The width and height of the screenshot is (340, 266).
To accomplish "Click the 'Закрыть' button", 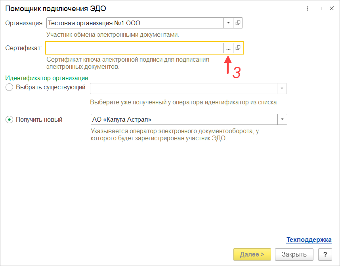I will (294, 254).
